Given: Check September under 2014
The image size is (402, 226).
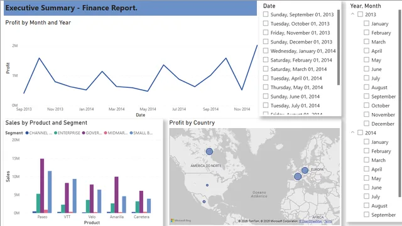Looking at the screenshot, I should tap(366, 215).
